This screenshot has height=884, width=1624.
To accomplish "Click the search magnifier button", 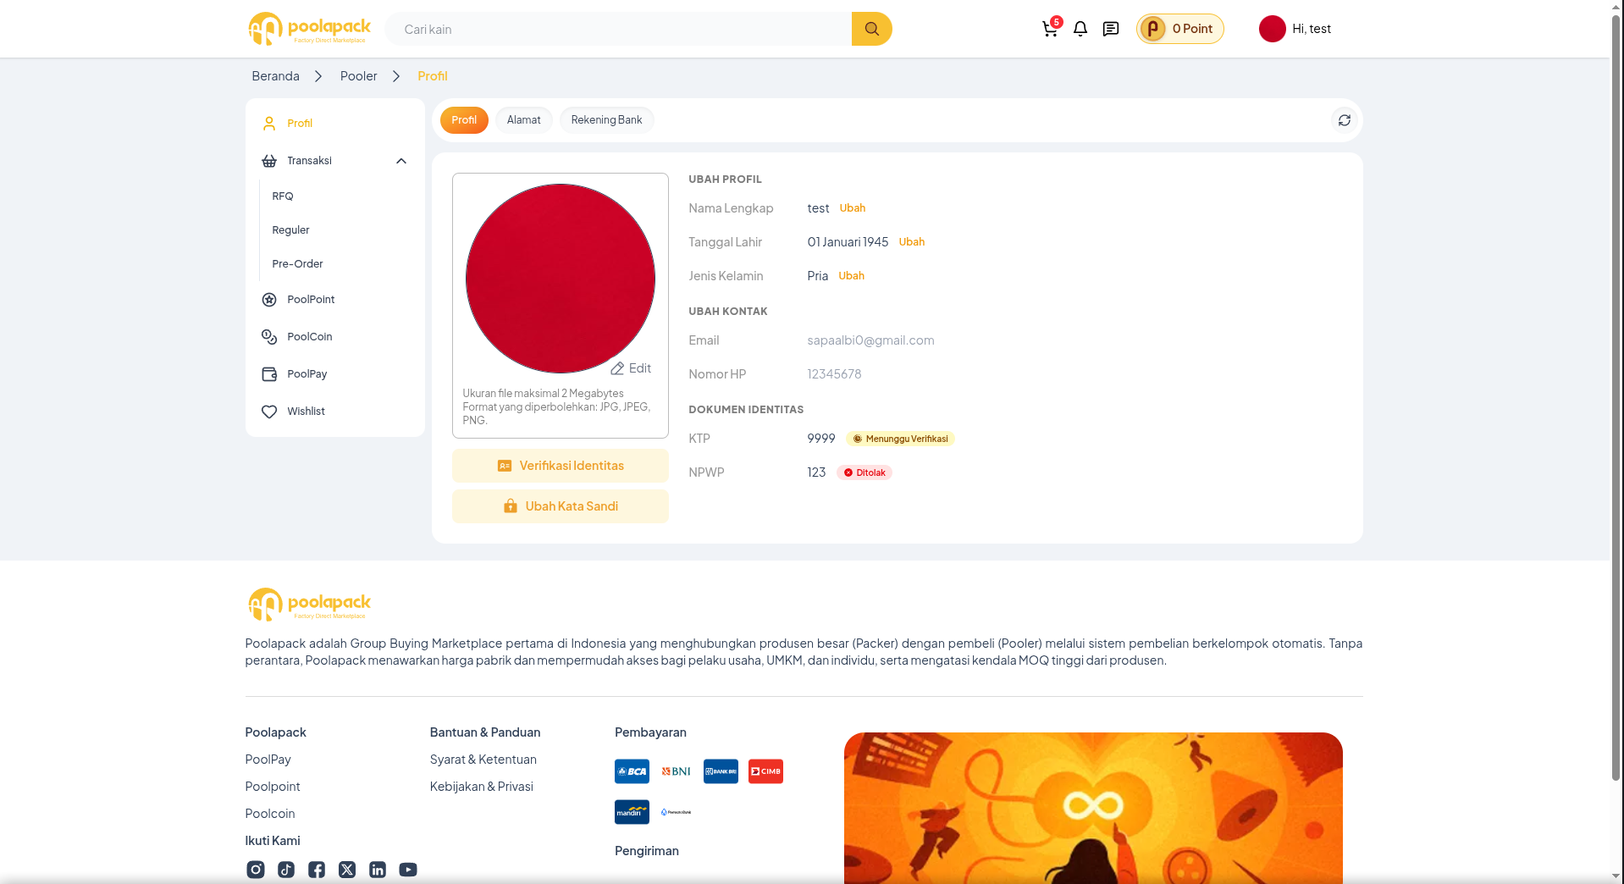I will (871, 29).
